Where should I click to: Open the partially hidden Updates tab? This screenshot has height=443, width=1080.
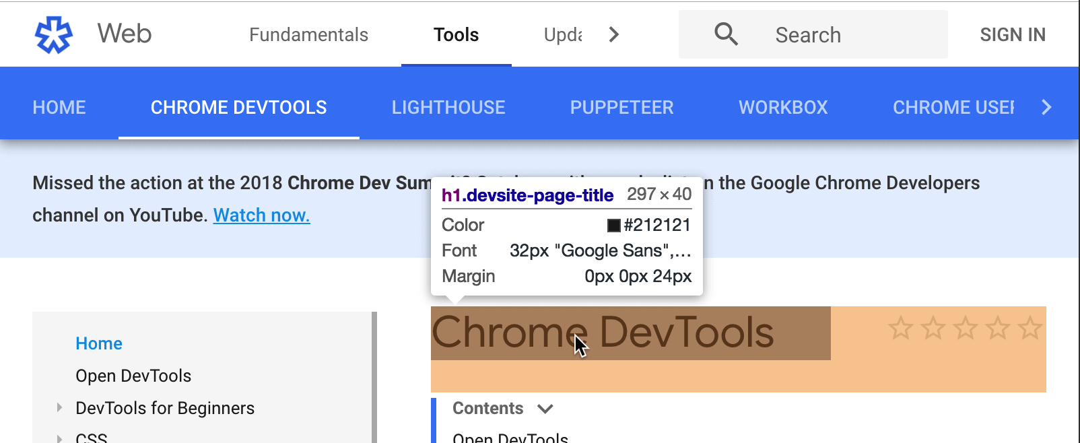[x=563, y=34]
